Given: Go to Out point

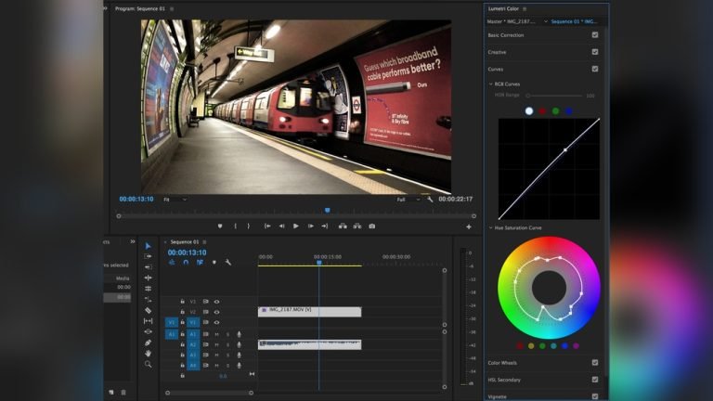Looking at the screenshot, I should [x=325, y=226].
